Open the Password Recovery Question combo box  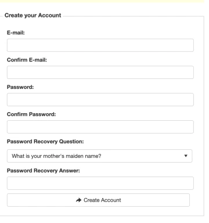point(99,156)
